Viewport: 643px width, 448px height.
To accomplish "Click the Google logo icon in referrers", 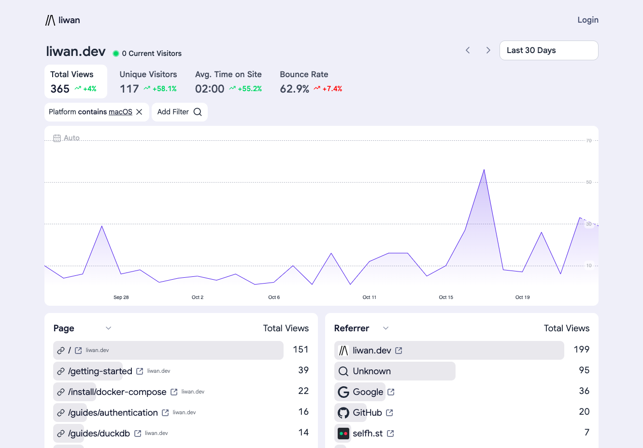I will [343, 392].
